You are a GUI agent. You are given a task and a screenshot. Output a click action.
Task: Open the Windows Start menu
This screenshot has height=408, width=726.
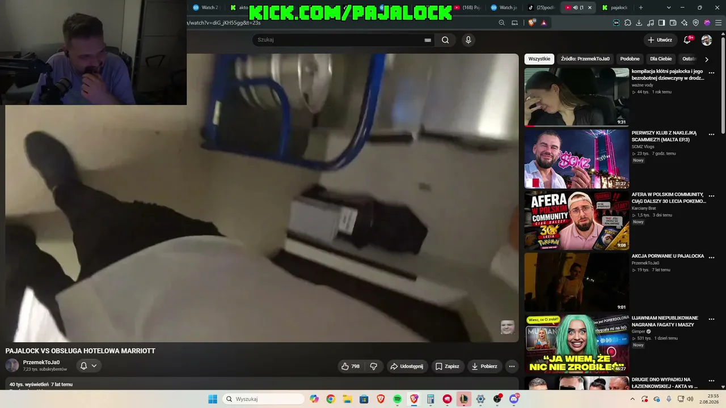coord(213,399)
